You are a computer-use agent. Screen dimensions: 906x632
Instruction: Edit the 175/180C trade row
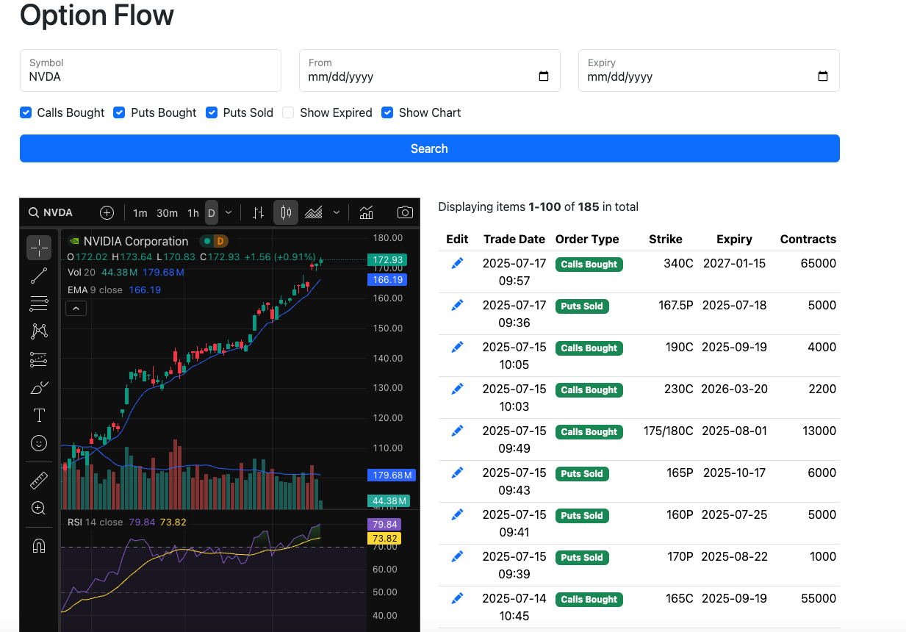tap(457, 431)
